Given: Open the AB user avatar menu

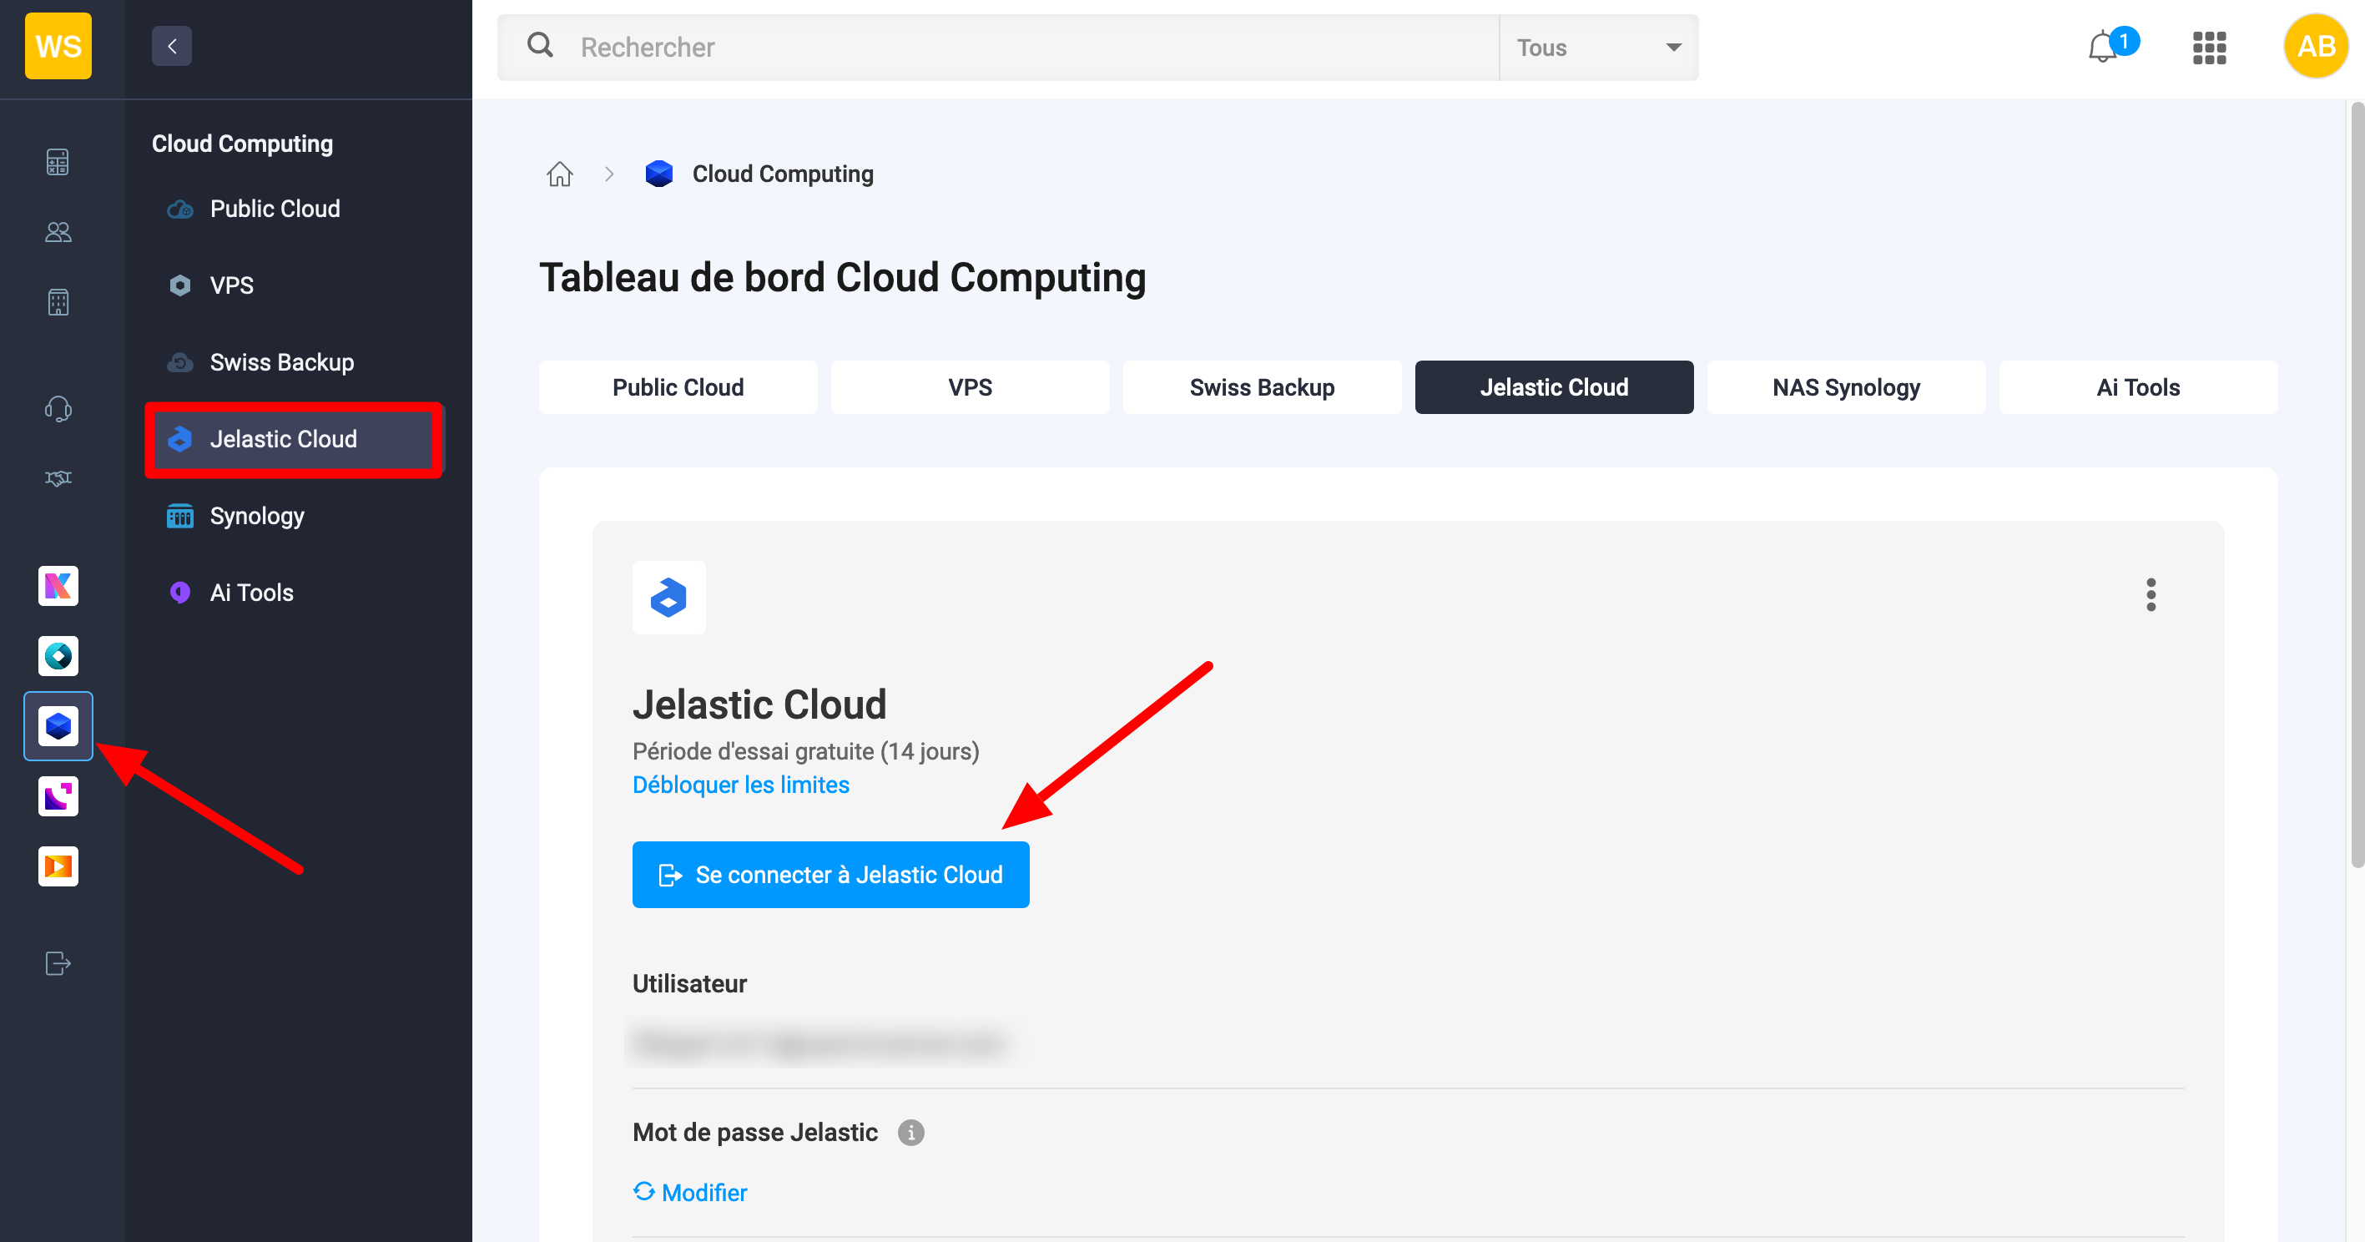Looking at the screenshot, I should point(2316,46).
